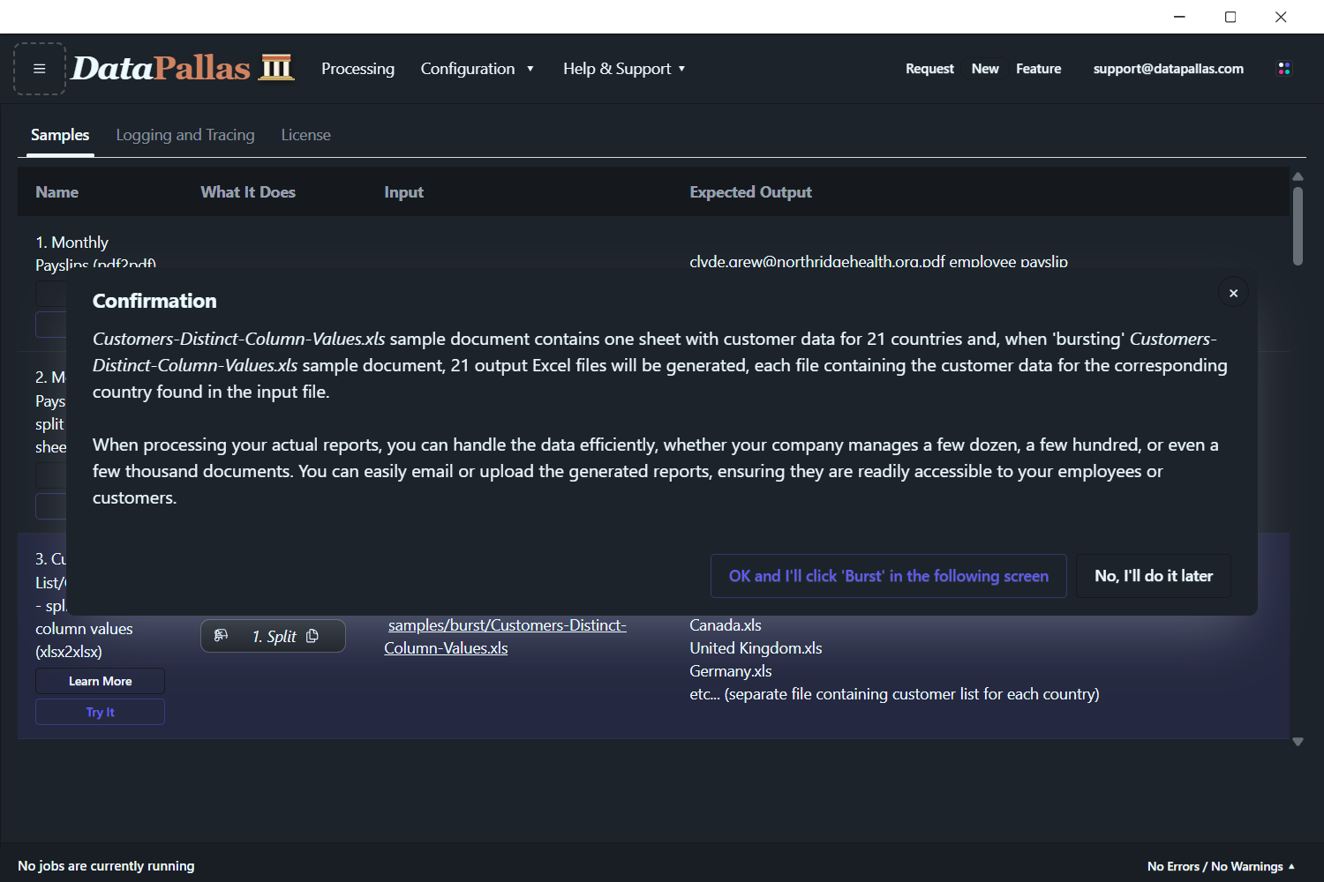The image size is (1324, 882).
Task: Click the support@datapallas.com email link
Action: point(1169,69)
